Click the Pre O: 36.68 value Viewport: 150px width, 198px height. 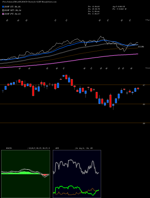[94, 6]
